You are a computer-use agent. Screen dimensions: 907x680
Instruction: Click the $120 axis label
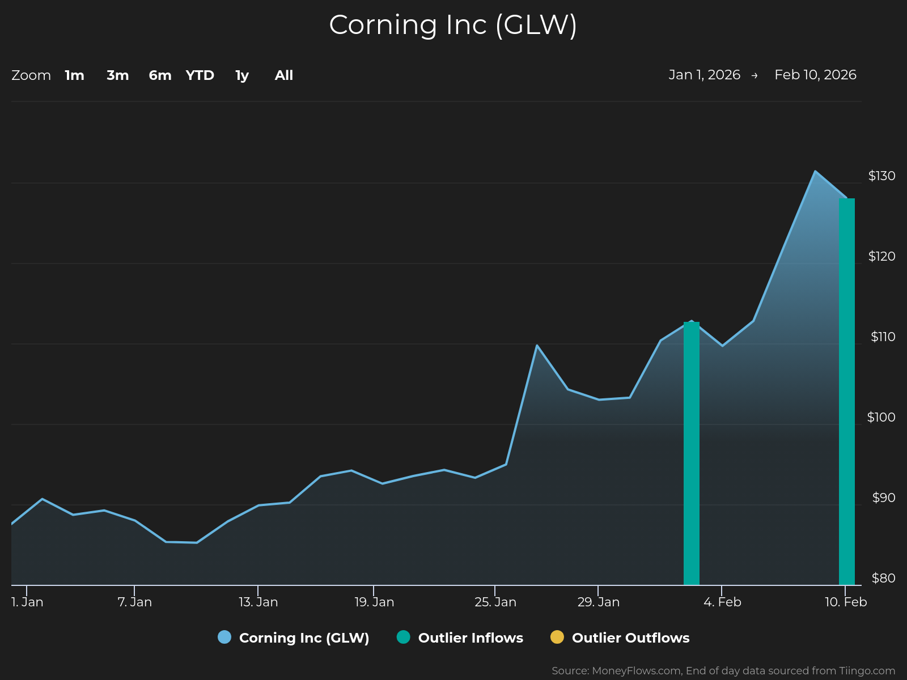click(x=881, y=257)
